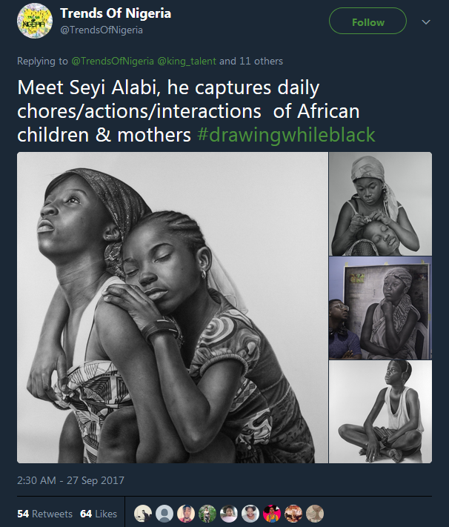The height and width of the screenshot is (527, 449).
Task: Open the photo of artist beside his drawing
Action: pyautogui.click(x=380, y=308)
